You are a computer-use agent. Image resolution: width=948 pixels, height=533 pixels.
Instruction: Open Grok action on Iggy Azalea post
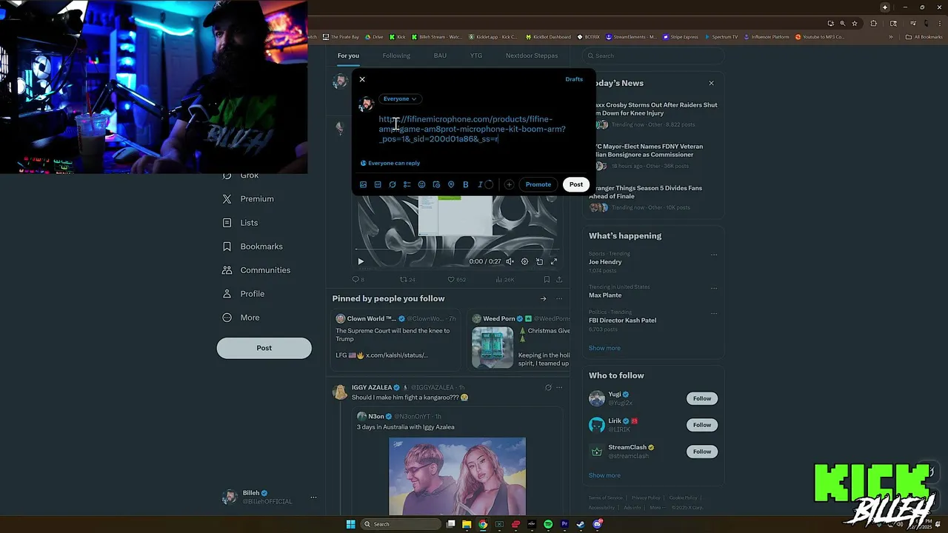[548, 387]
